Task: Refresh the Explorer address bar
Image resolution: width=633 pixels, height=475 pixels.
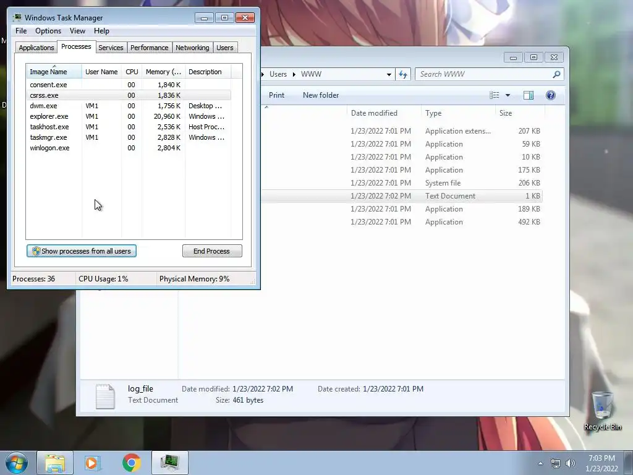Action: tap(403, 74)
